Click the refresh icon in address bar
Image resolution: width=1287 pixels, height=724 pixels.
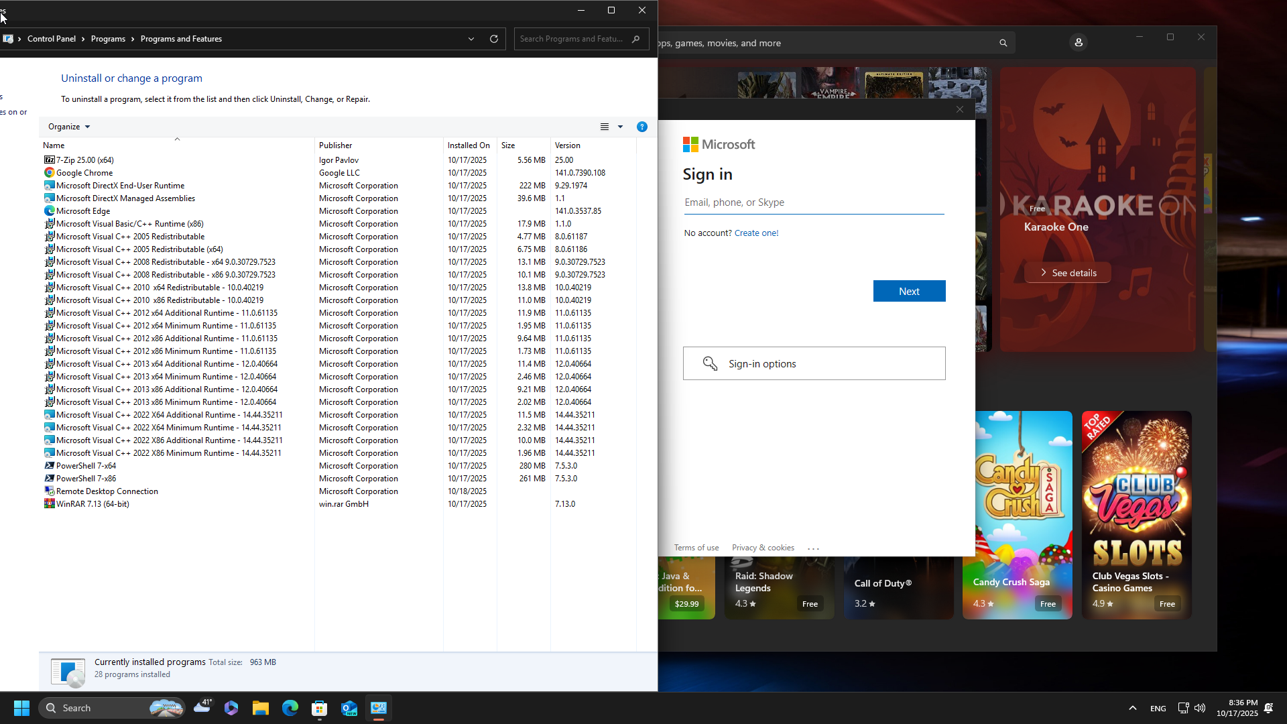coord(494,39)
